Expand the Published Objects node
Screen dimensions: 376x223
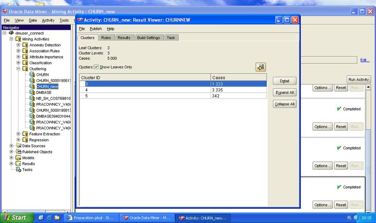coord(11,152)
